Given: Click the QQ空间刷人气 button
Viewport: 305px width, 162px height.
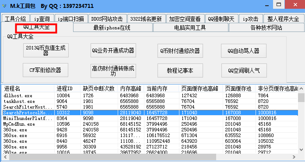Looking at the screenshot, I should point(244,70).
